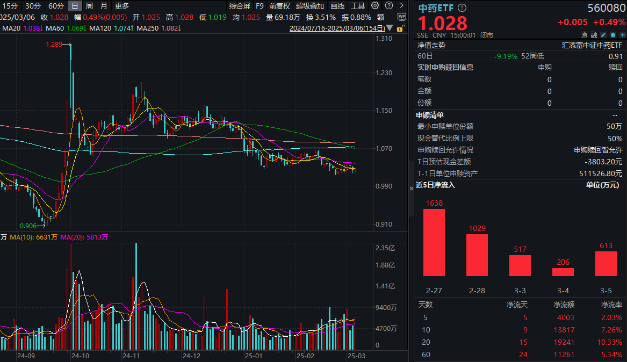Click the info icon beside 中药ETF
The height and width of the screenshot is (362, 627).
point(462,8)
